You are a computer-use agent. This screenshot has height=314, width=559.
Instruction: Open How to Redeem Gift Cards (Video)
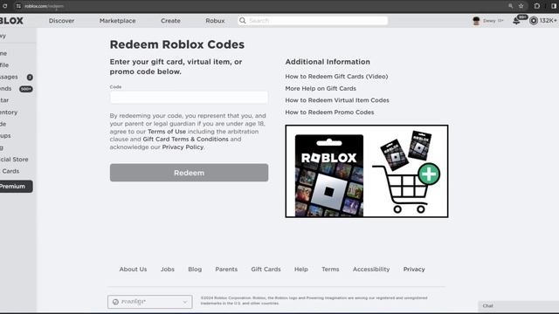point(336,76)
